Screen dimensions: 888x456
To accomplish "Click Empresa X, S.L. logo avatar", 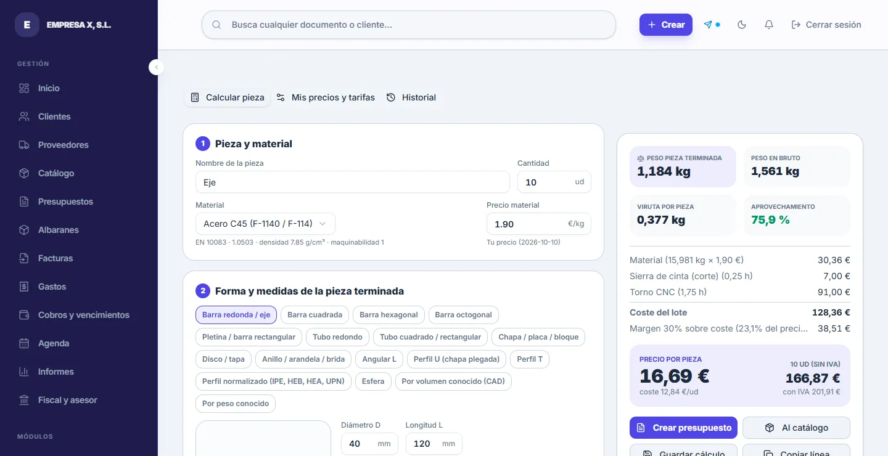I will [x=27, y=25].
